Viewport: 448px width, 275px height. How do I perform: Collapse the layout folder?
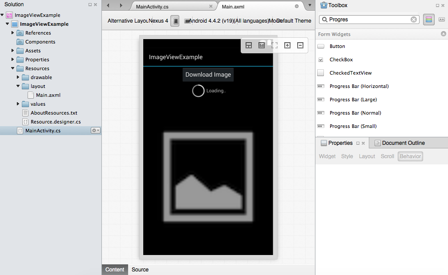tap(18, 86)
